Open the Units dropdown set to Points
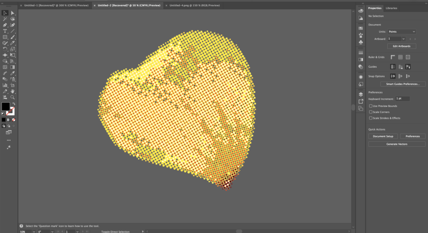 point(402,32)
